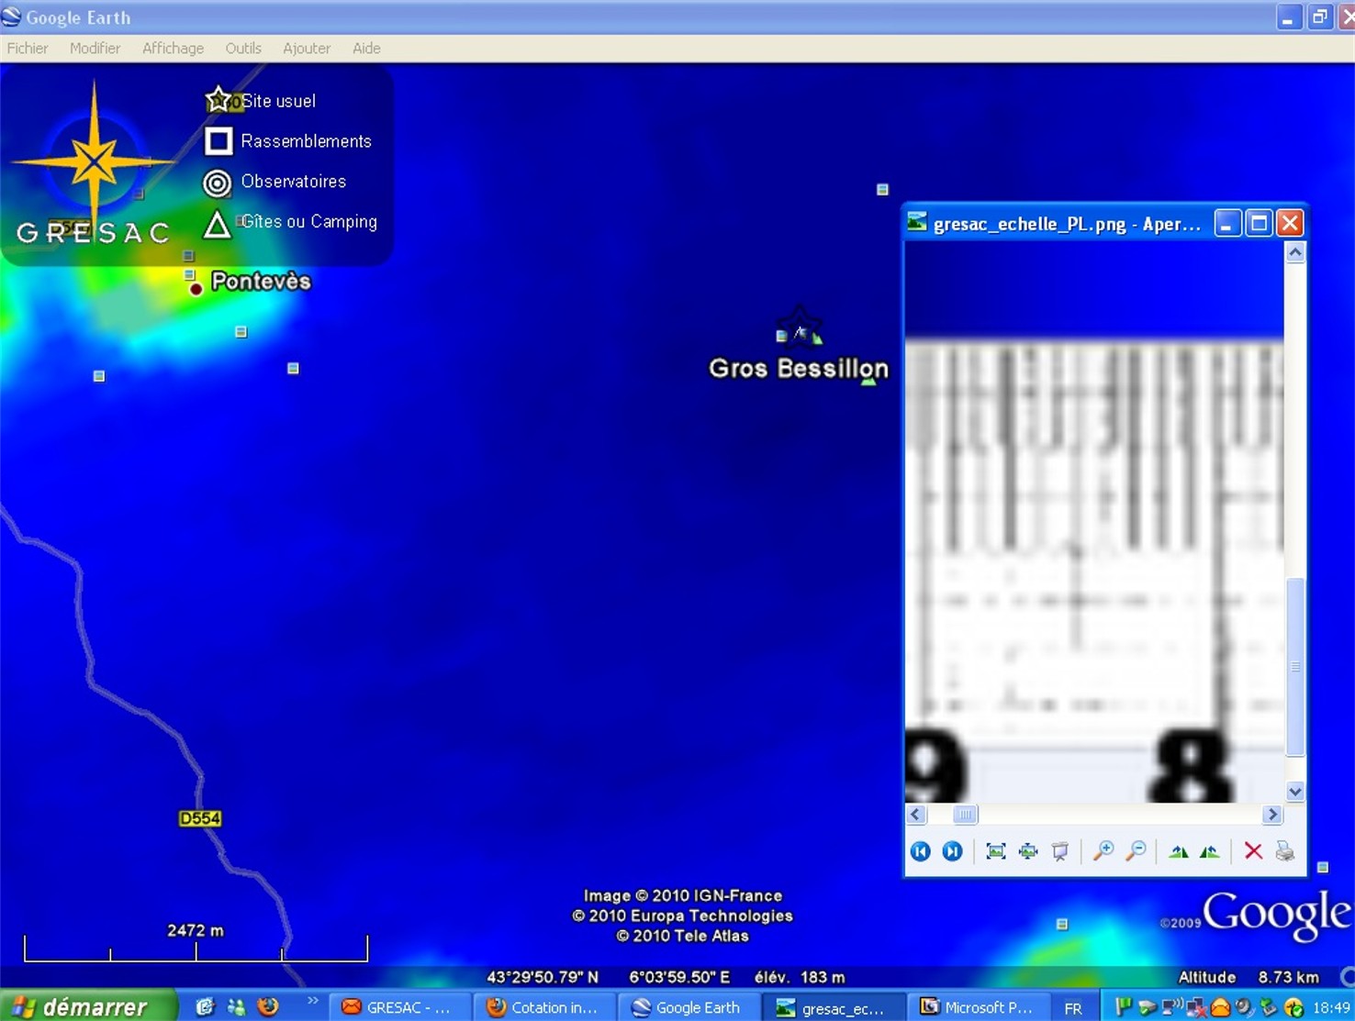
Task: Click the Gros Bessillon star placemark
Action: pyautogui.click(x=800, y=327)
